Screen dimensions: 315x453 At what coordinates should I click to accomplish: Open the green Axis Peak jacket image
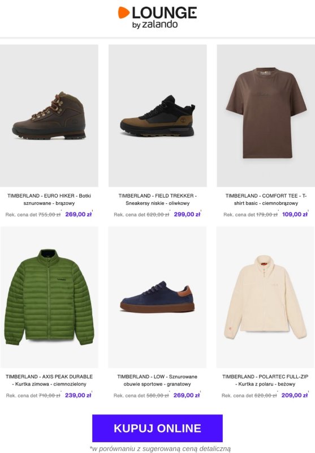pos(49,297)
